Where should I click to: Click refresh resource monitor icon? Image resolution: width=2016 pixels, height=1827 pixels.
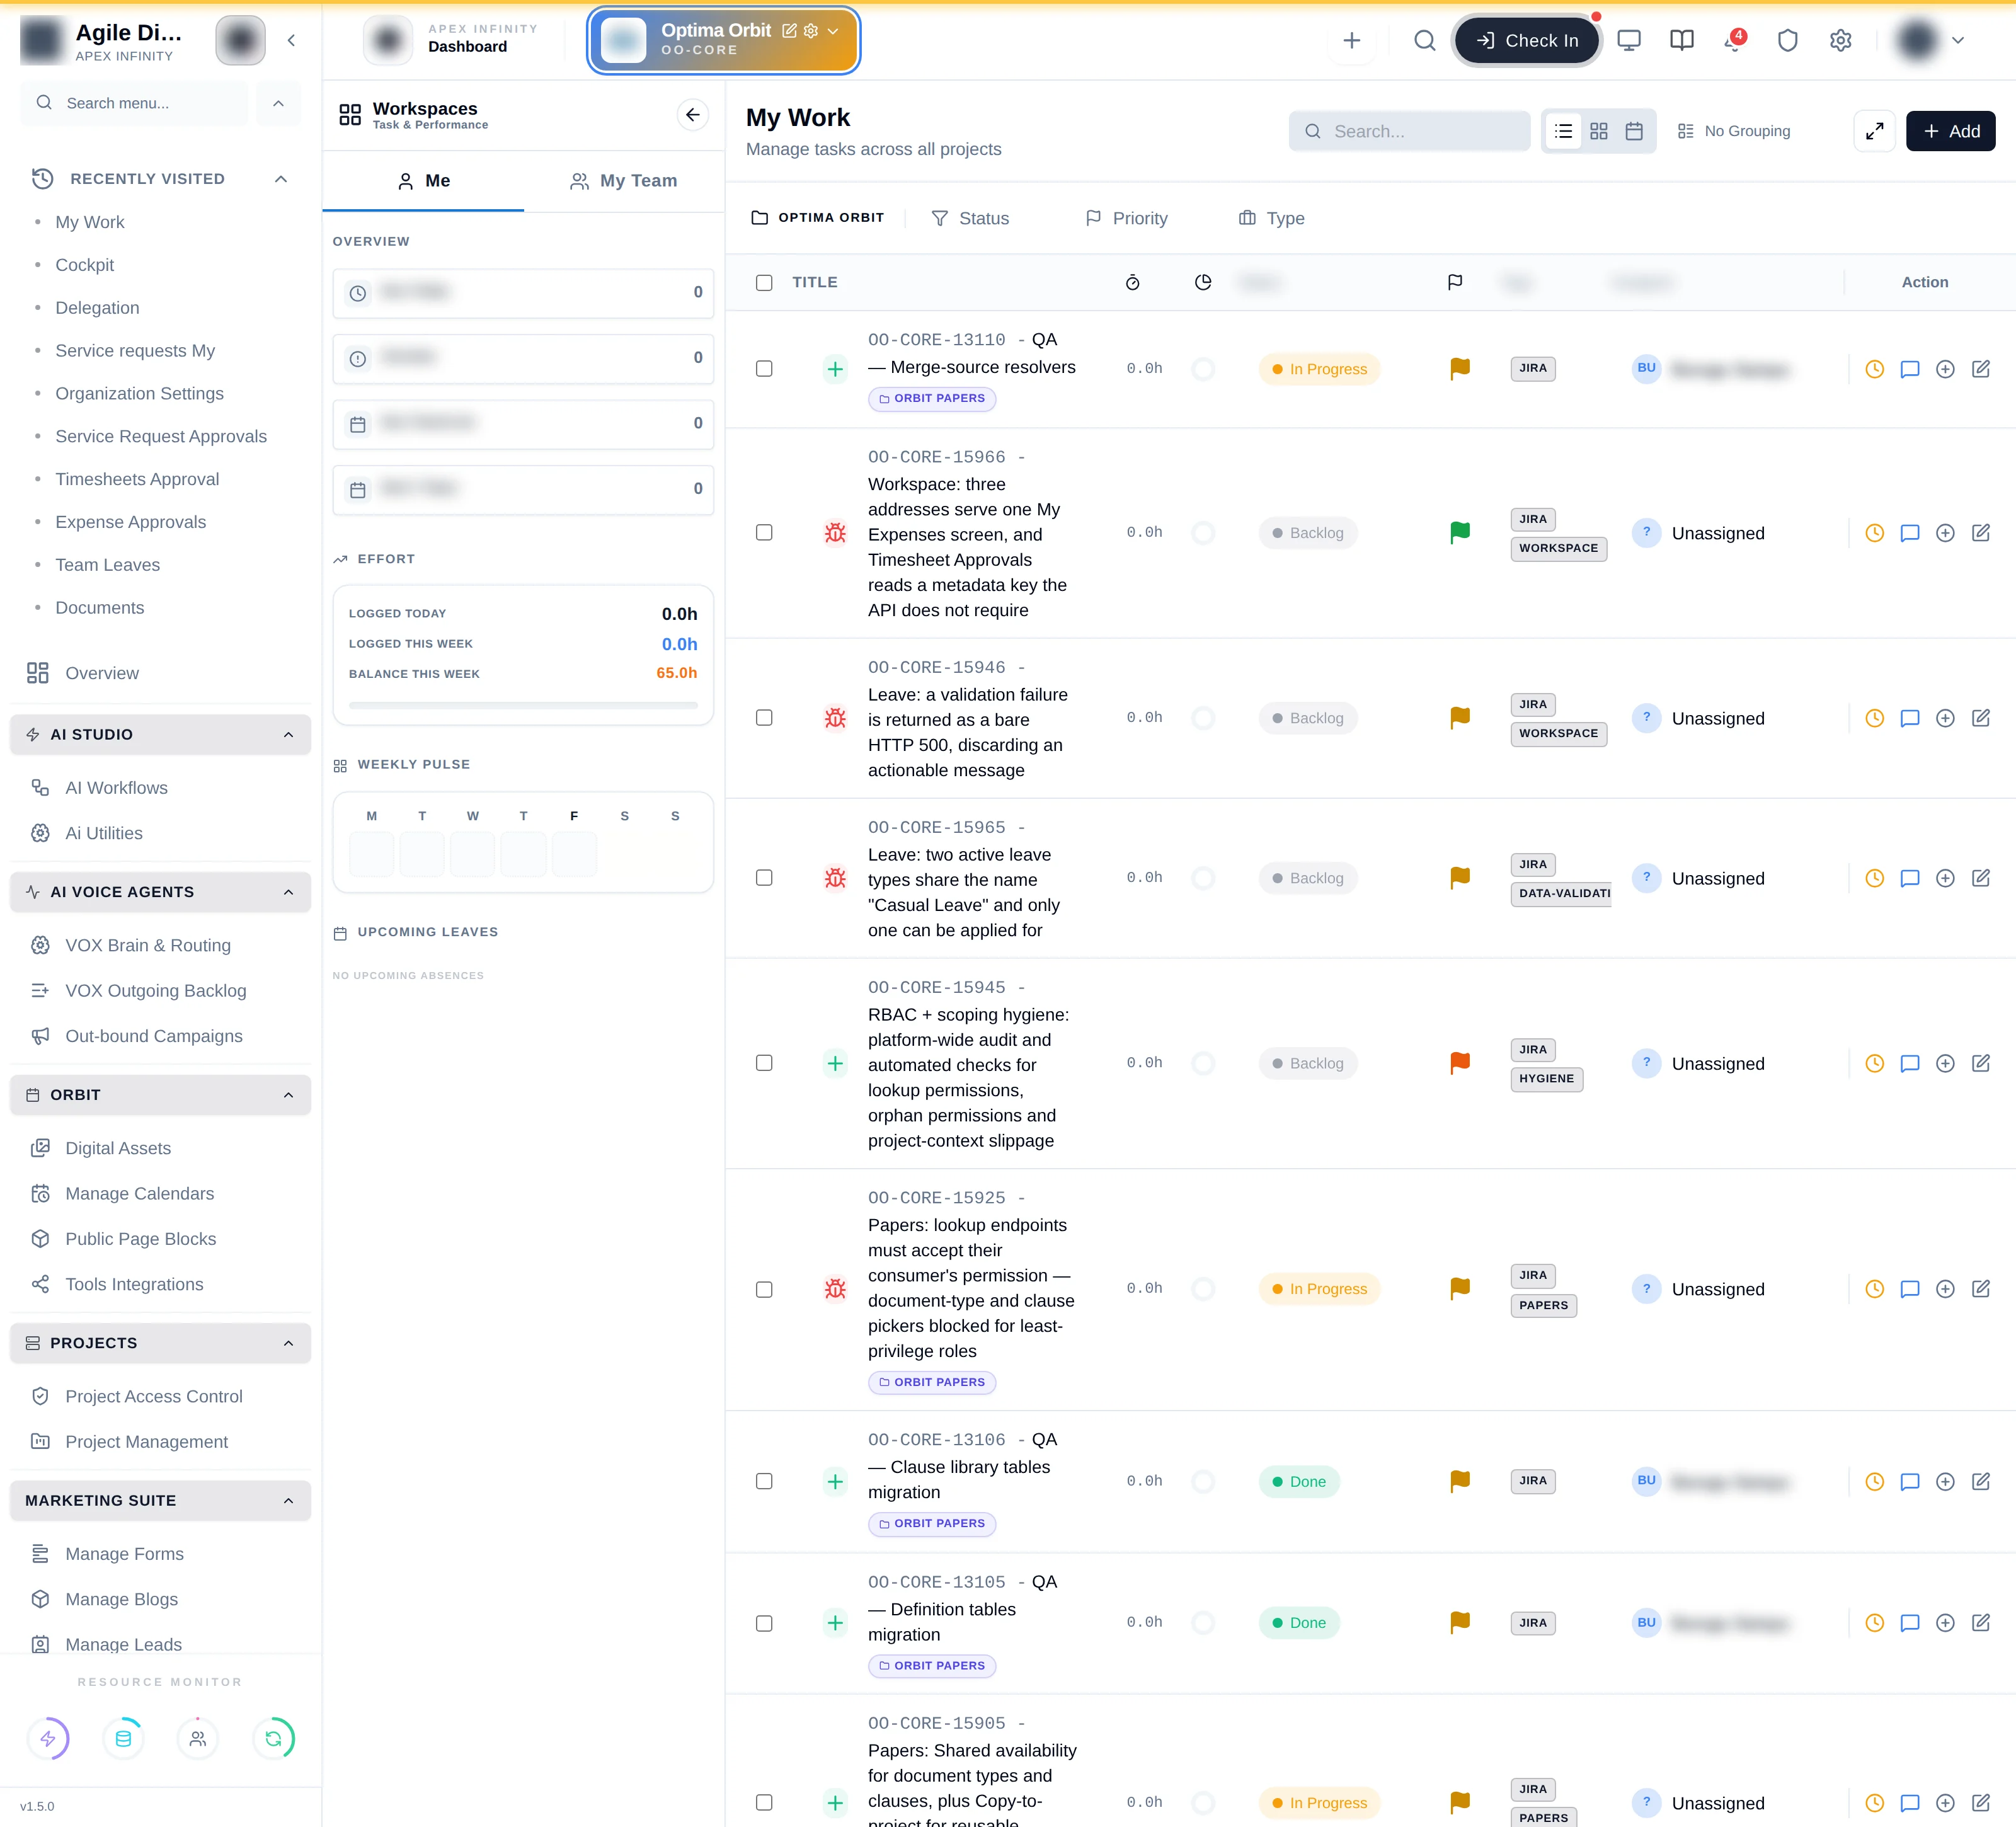273,1739
